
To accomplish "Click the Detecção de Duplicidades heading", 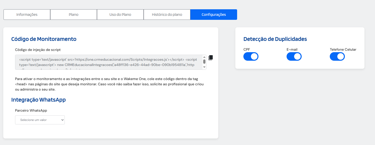I will (275, 39).
